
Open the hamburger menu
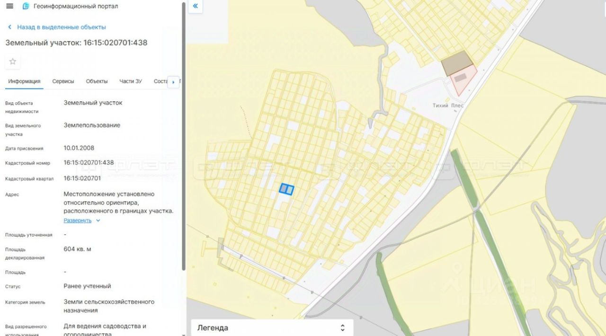coord(9,6)
